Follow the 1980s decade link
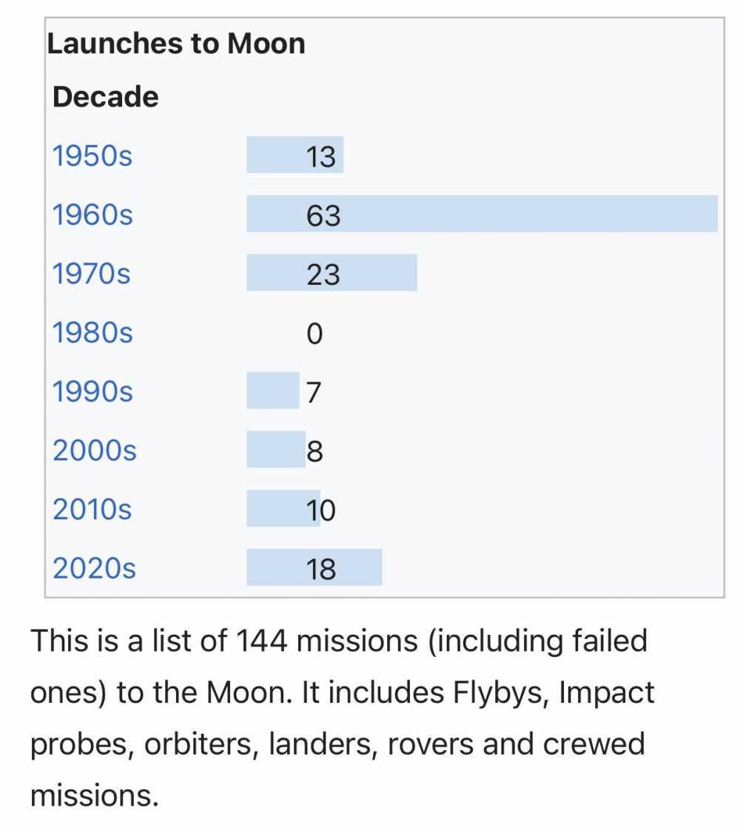This screenshot has width=740, height=833. point(92,333)
